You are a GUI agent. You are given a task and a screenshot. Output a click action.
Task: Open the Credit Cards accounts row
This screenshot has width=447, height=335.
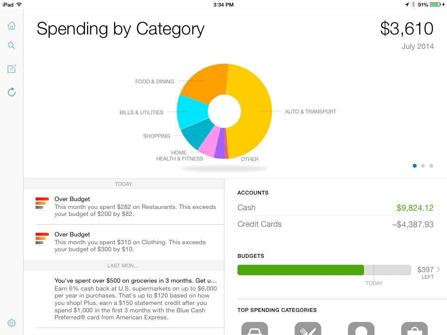click(x=335, y=224)
